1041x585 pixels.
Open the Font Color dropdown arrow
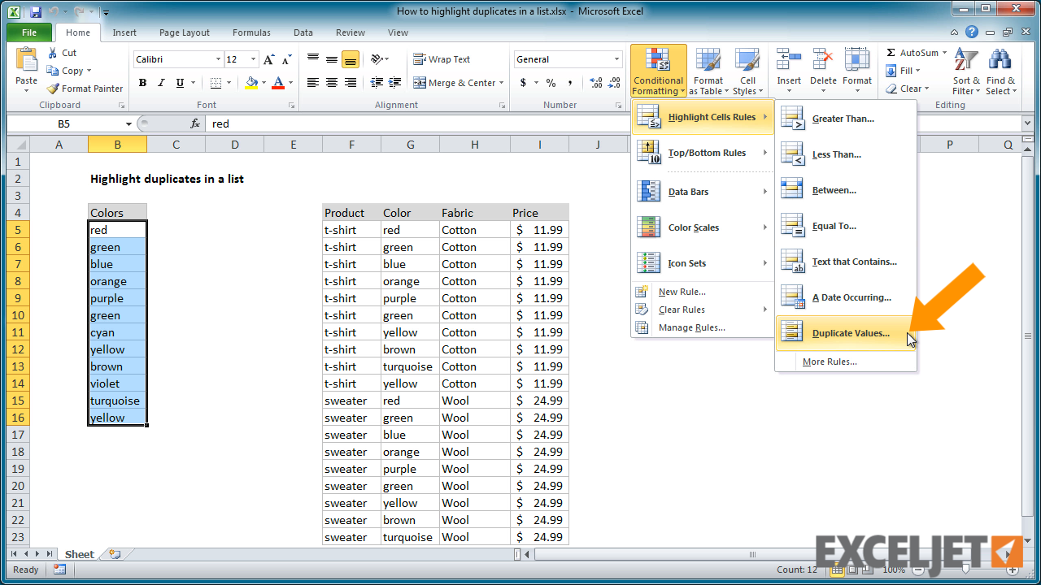click(x=290, y=83)
